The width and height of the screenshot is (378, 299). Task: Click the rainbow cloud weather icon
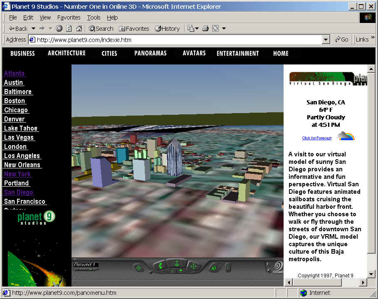click(x=346, y=136)
